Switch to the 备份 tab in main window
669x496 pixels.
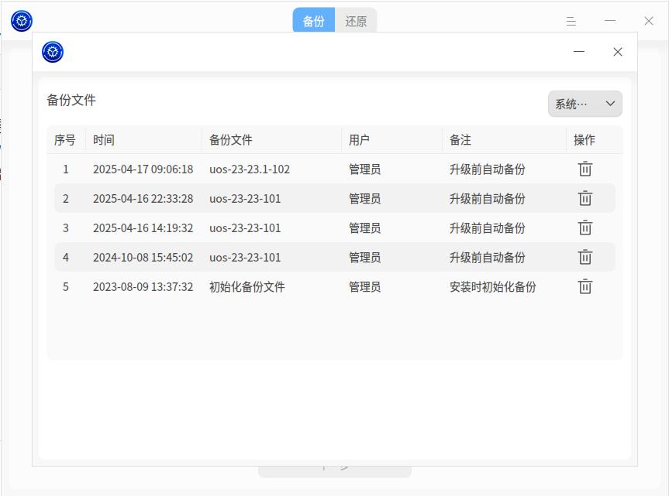point(314,21)
